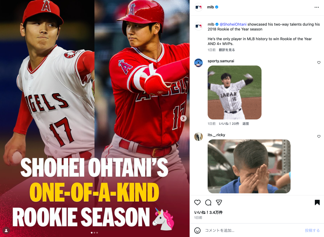Like its._.ricky's comment heart

coord(319,137)
